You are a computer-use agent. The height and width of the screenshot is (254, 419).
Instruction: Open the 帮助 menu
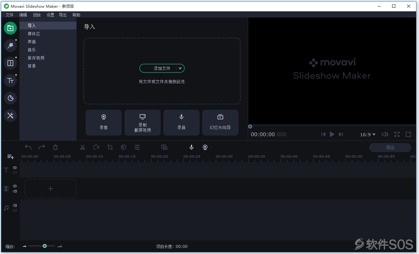(x=76, y=15)
